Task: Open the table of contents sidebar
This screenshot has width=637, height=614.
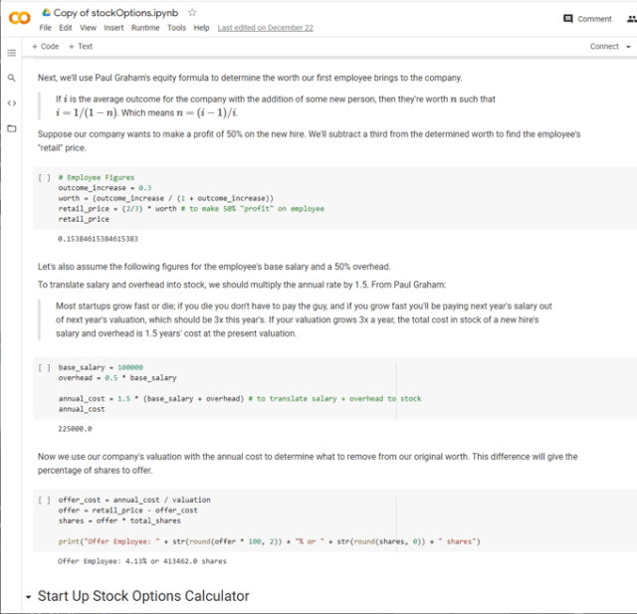Action: [x=12, y=52]
